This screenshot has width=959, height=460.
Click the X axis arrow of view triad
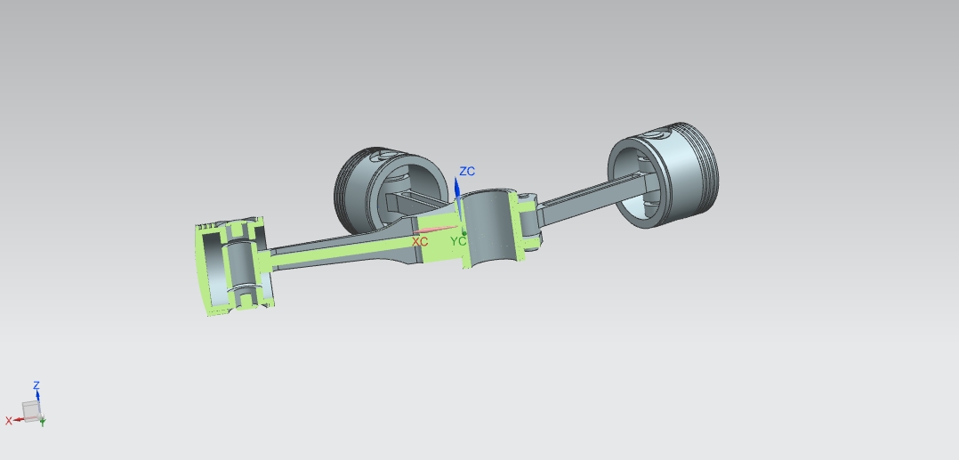tap(19, 420)
